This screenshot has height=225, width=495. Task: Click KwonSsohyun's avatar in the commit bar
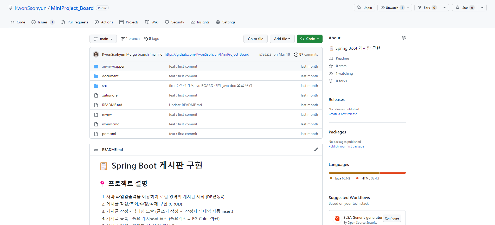(x=96, y=54)
